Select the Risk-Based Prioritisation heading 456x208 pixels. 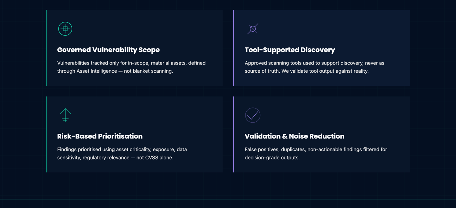click(x=100, y=136)
